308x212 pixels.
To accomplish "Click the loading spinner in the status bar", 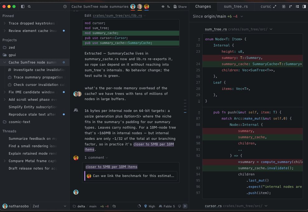I will pos(139,206).
